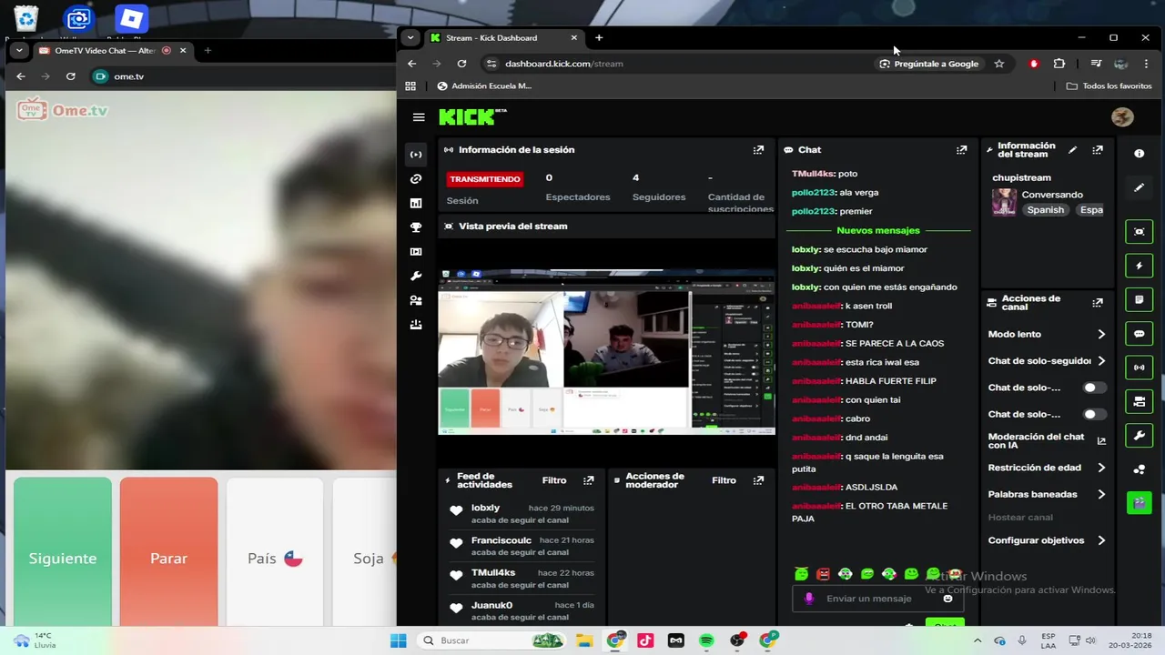Click Siguiente button in OmeTV

[x=62, y=551]
